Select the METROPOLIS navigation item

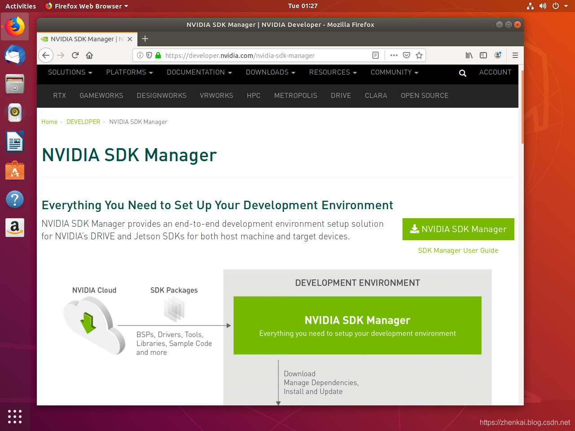(296, 96)
